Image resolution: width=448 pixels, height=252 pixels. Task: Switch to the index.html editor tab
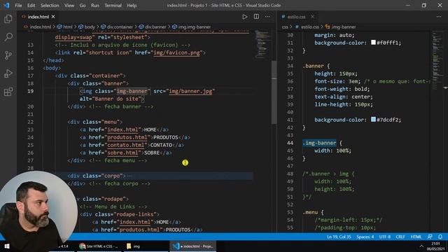click(x=38, y=17)
